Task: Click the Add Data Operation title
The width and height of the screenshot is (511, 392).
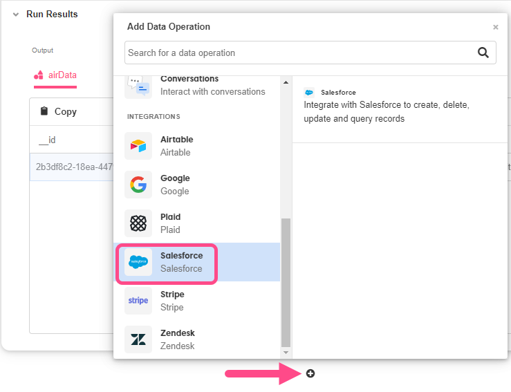Action: pyautogui.click(x=169, y=27)
